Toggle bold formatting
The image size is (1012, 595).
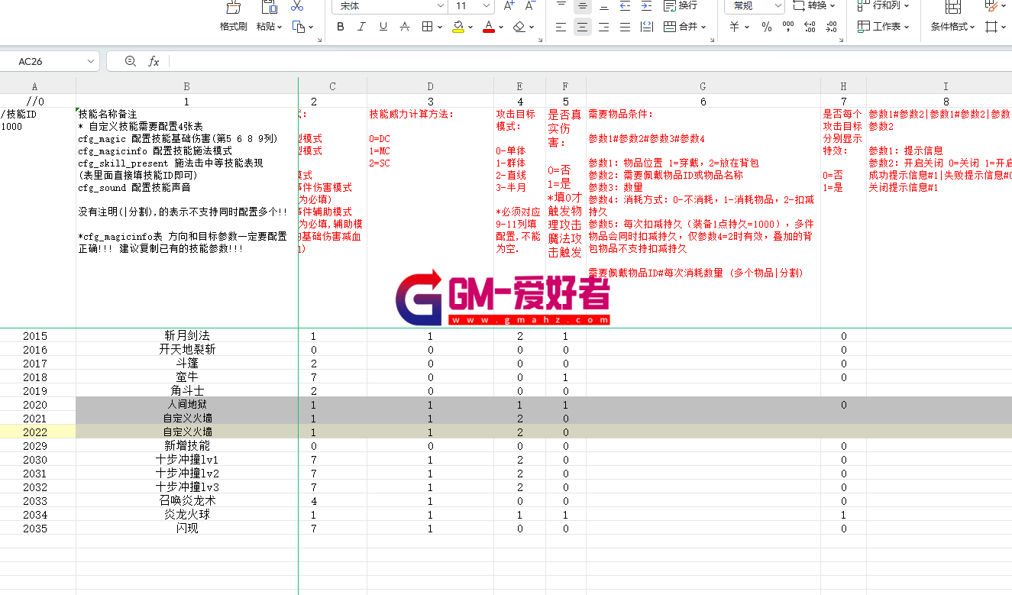coord(341,27)
